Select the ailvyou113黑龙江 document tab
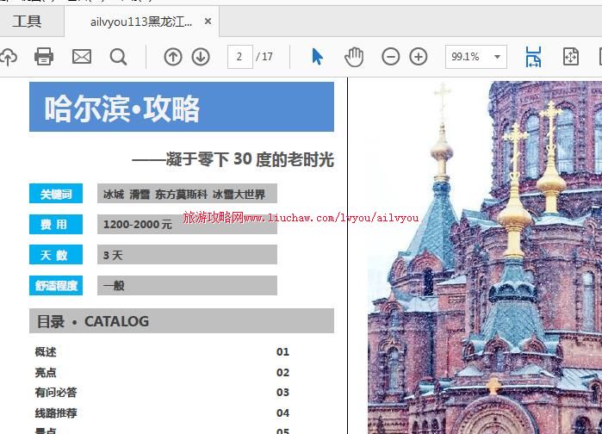The height and width of the screenshot is (434, 602). point(141,22)
